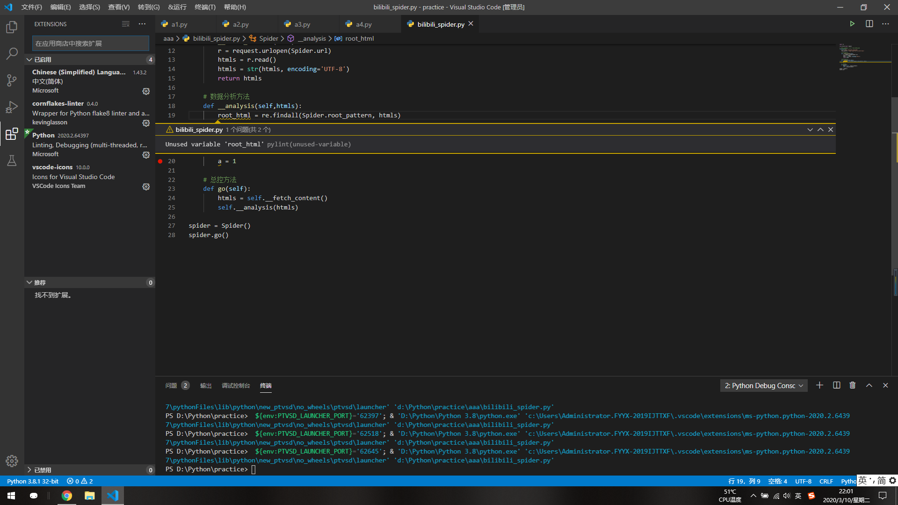Toggle breakpoint on line 20
This screenshot has width=898, height=505.
click(x=160, y=161)
